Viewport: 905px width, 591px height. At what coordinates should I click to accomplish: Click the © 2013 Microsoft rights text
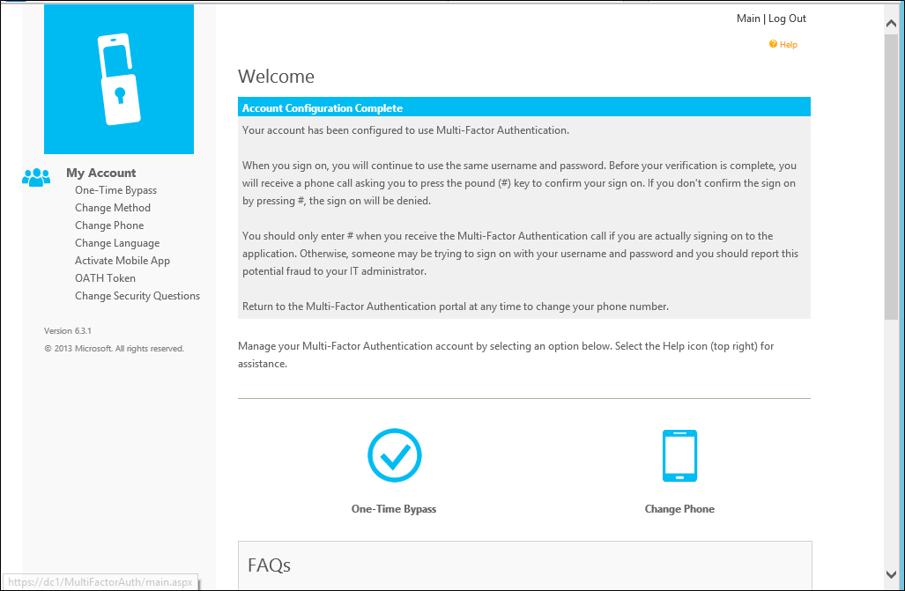pyautogui.click(x=114, y=348)
